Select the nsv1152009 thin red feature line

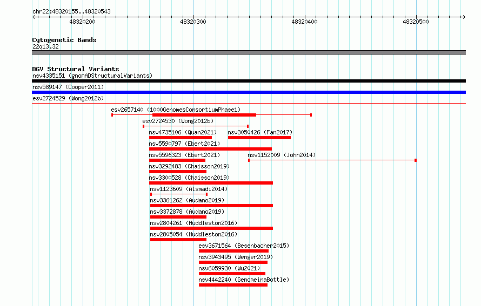coord(332,160)
